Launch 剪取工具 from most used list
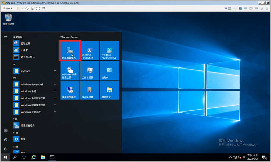 coord(35,43)
